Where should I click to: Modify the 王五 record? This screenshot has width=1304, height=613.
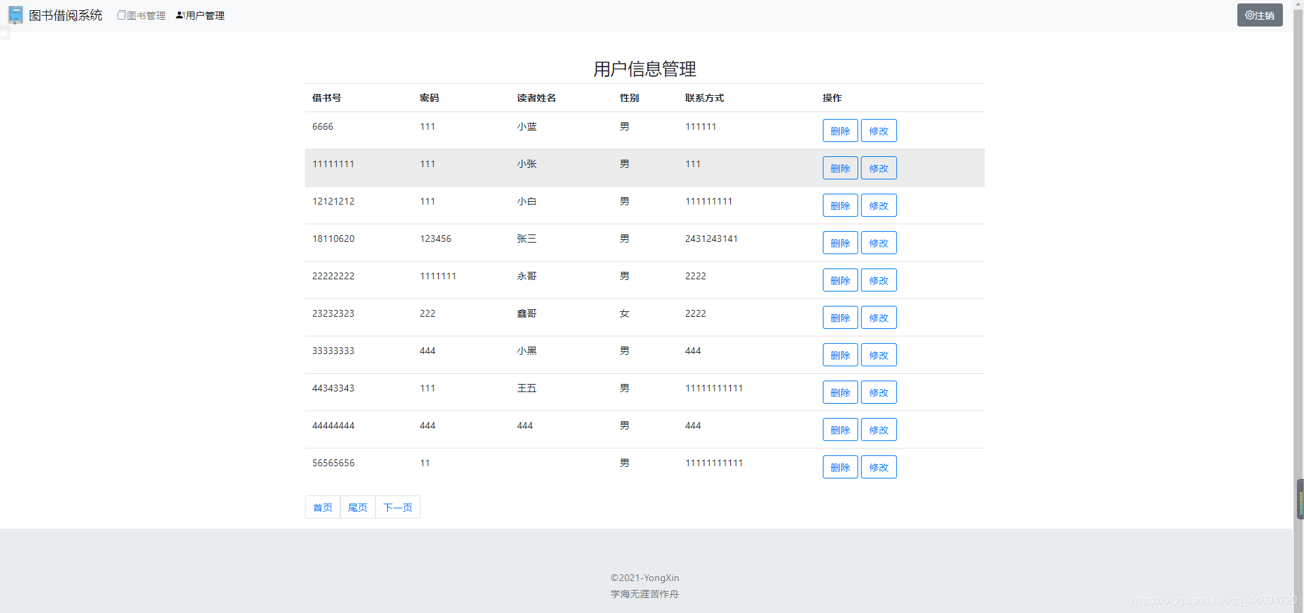point(878,392)
